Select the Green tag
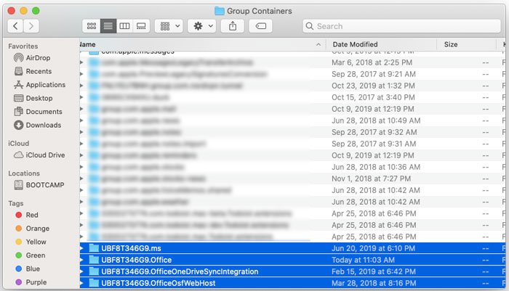This screenshot has width=509, height=291. tap(31, 255)
